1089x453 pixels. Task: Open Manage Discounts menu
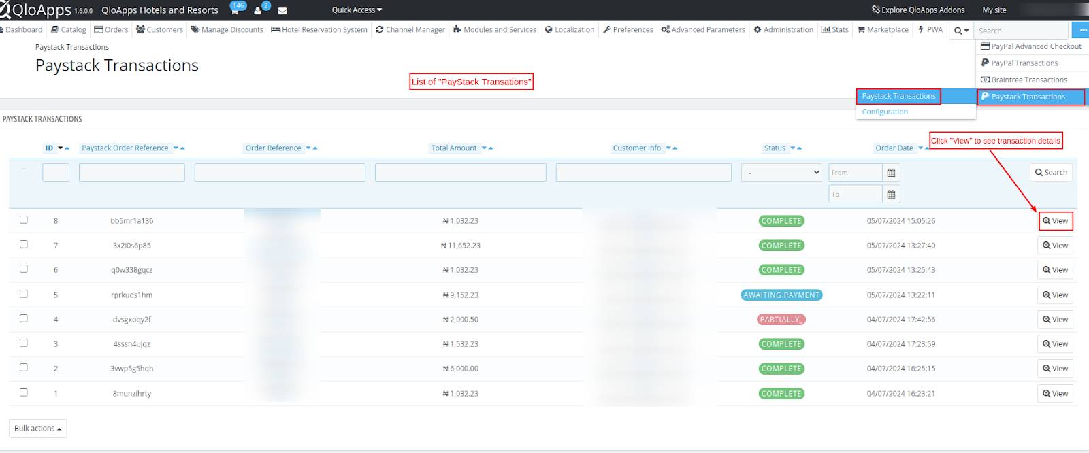[227, 30]
